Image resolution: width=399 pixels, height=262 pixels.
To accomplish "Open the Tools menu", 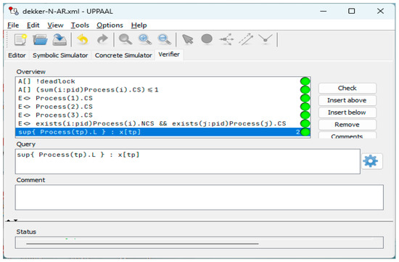I will click(x=80, y=25).
